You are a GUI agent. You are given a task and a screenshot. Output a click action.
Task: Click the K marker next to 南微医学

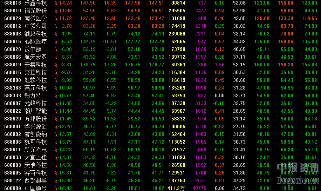56,19
